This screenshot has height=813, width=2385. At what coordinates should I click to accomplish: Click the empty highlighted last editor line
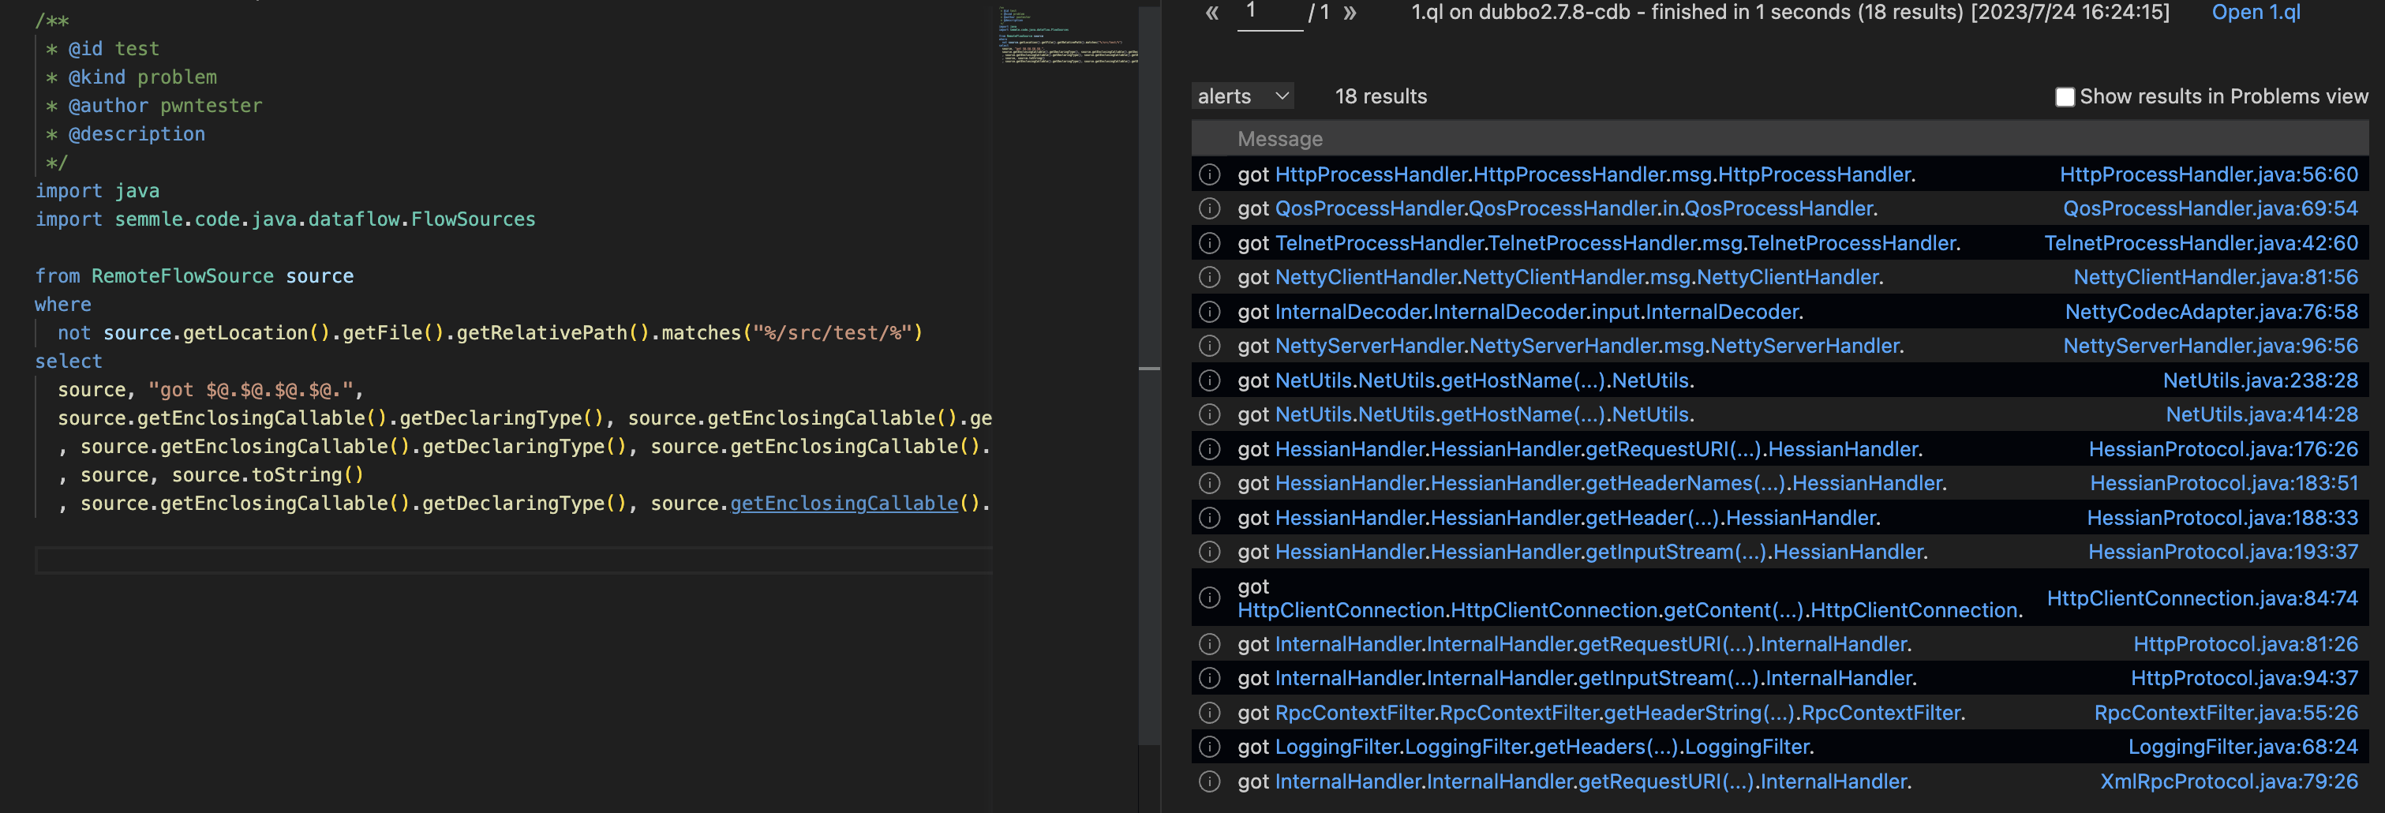pyautogui.click(x=513, y=560)
